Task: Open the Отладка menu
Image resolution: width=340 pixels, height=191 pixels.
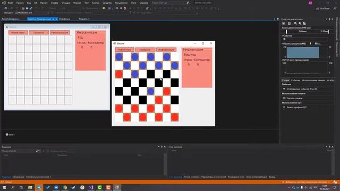Action: pos(66,3)
